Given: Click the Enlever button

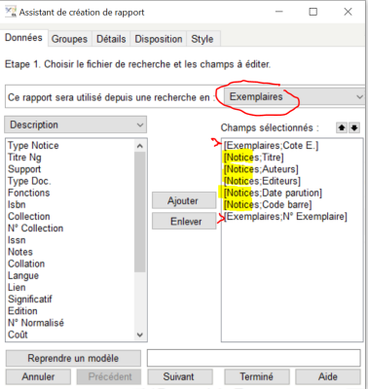Looking at the screenshot, I should pyautogui.click(x=184, y=222).
